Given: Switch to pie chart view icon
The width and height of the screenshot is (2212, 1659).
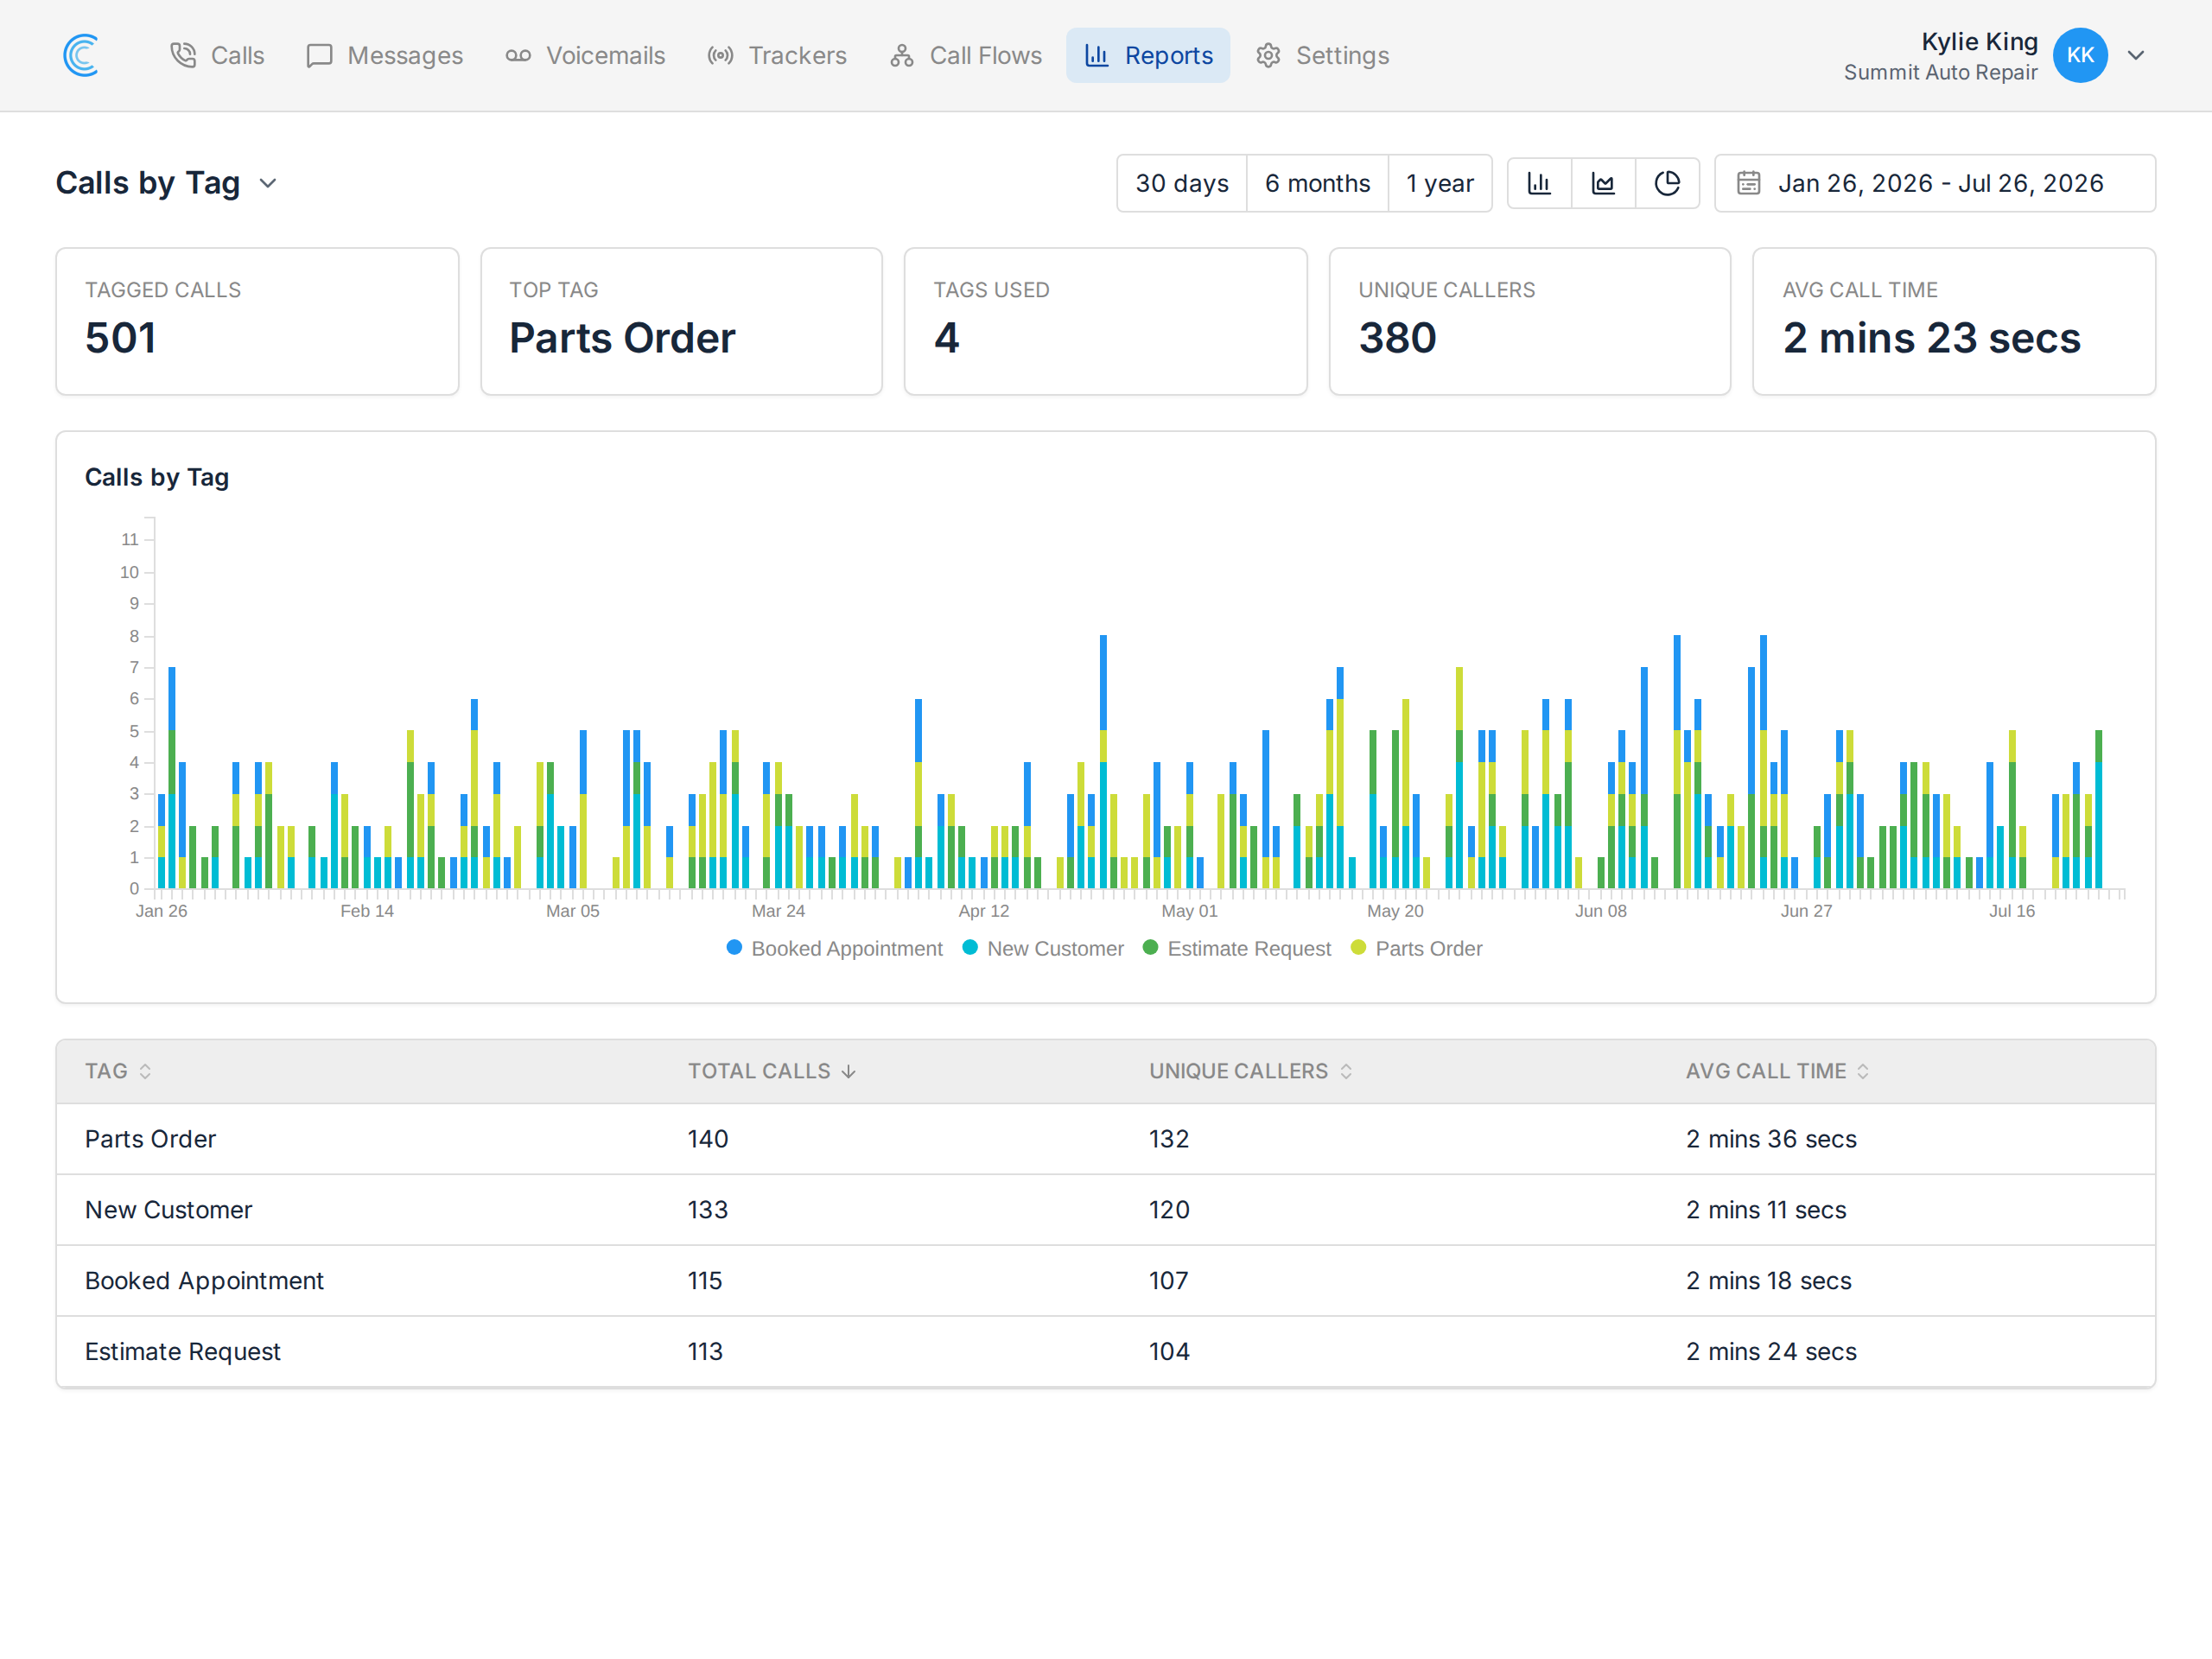Looking at the screenshot, I should [1667, 183].
